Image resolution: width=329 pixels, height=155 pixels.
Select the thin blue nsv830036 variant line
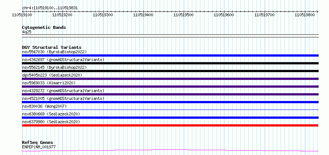pos(170,109)
